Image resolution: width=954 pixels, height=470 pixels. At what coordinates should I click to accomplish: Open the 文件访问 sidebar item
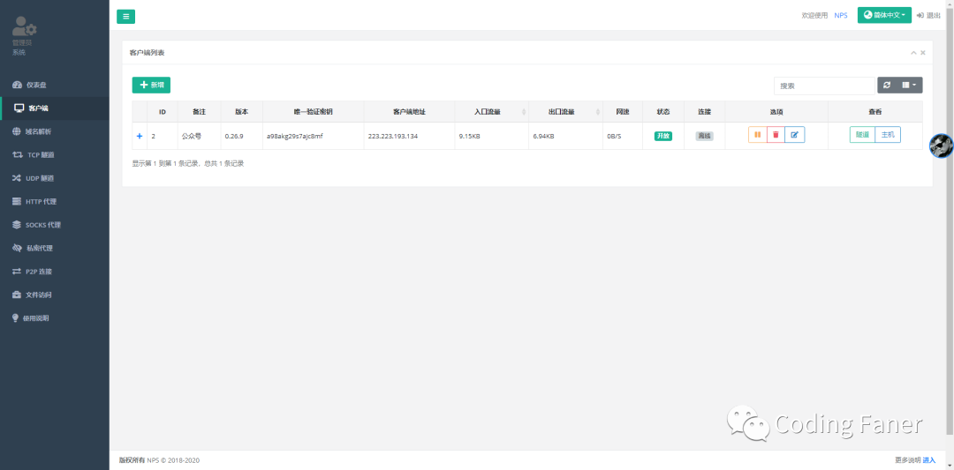pos(55,295)
